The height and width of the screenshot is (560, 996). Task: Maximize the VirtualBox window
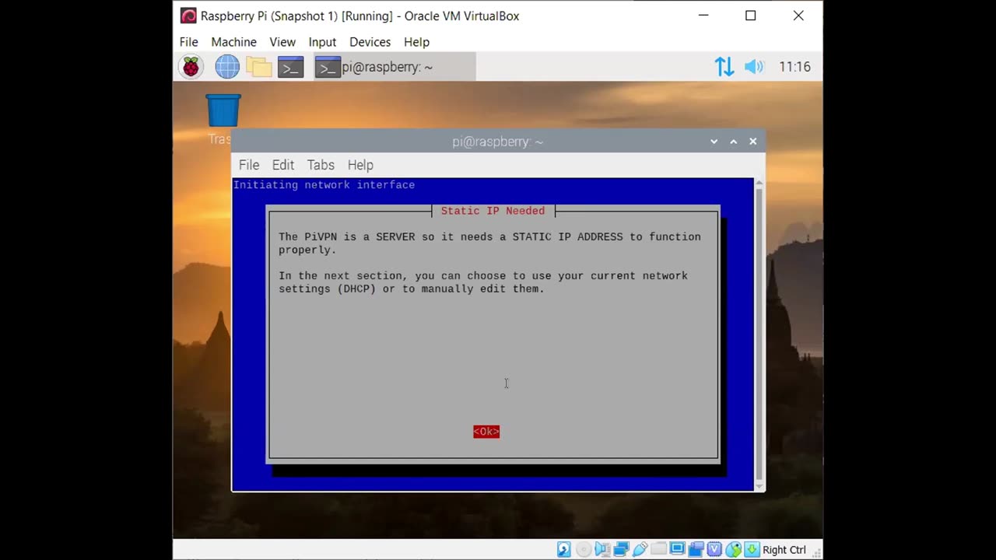point(751,16)
